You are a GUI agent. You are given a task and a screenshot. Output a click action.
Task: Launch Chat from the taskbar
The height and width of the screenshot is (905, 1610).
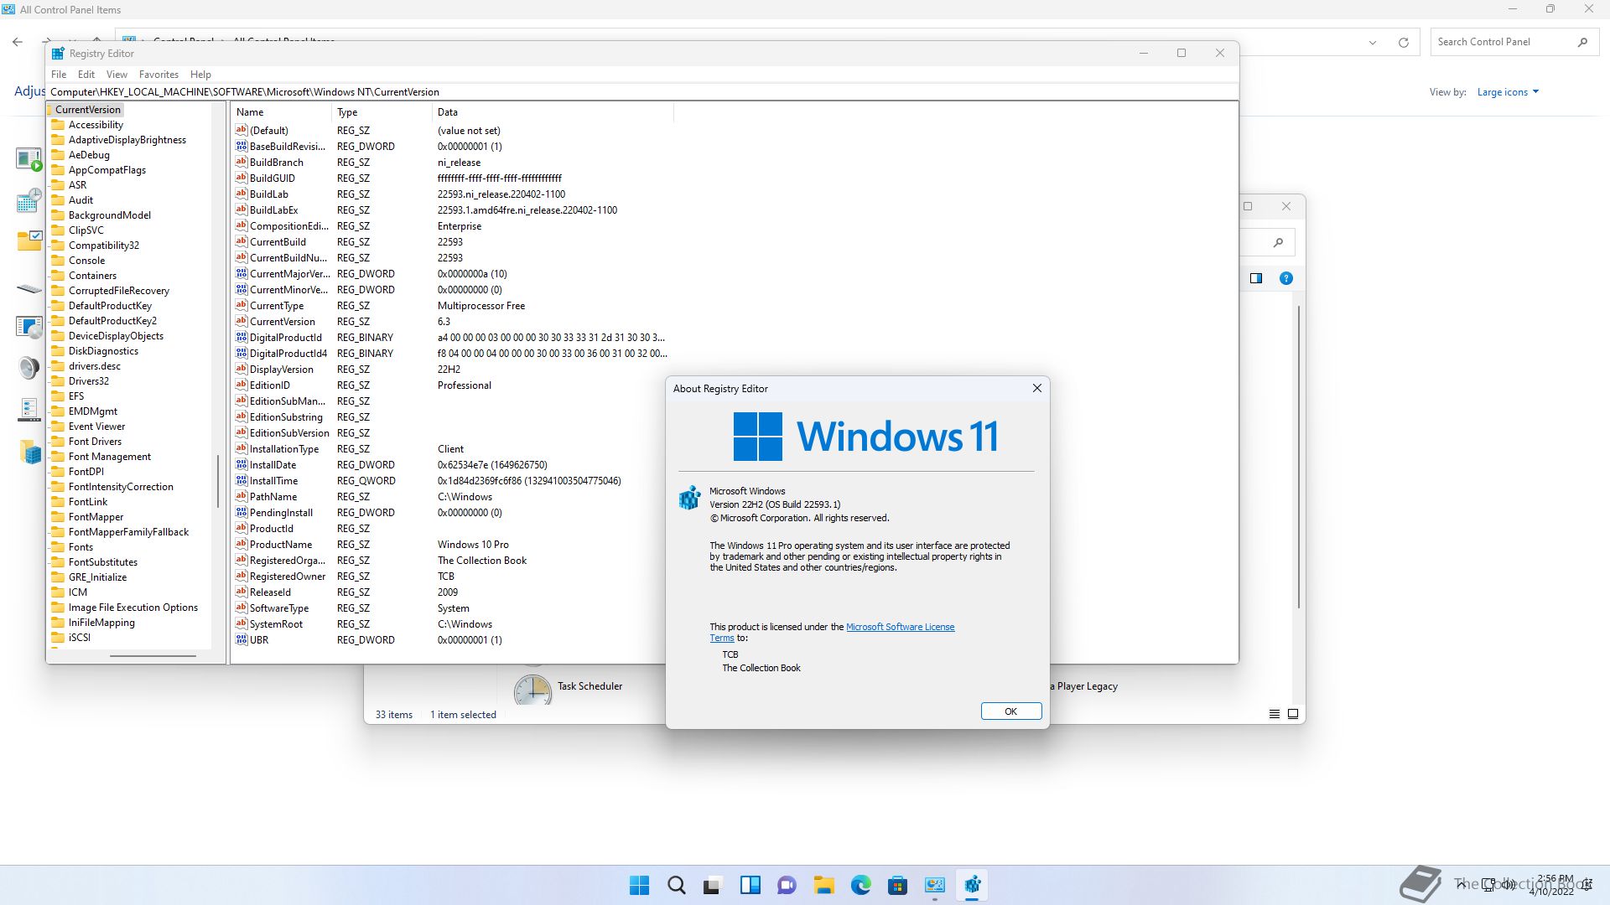(787, 885)
